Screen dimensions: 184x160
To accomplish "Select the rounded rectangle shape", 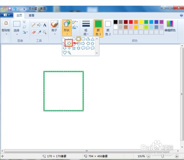I will tap(83, 39).
